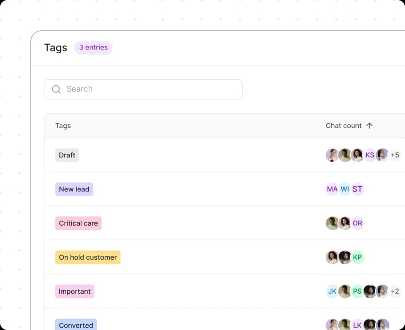Click the search magnifier icon
This screenshot has width=405, height=330.
pyautogui.click(x=56, y=89)
